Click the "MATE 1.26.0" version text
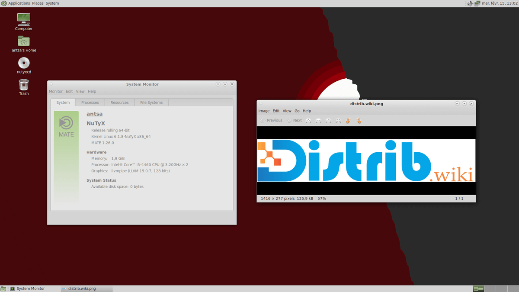This screenshot has width=519, height=292. pyautogui.click(x=103, y=143)
